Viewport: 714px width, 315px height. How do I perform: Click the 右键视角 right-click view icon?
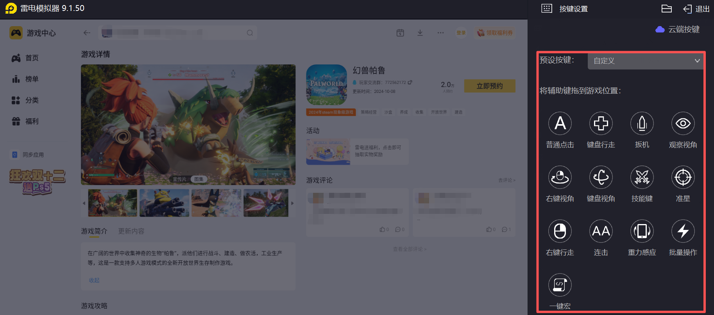pyautogui.click(x=560, y=177)
